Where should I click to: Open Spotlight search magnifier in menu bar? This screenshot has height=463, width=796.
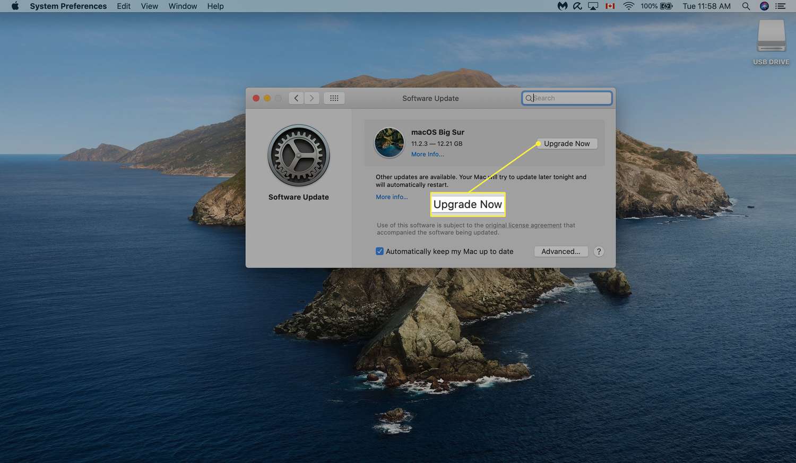(x=746, y=6)
